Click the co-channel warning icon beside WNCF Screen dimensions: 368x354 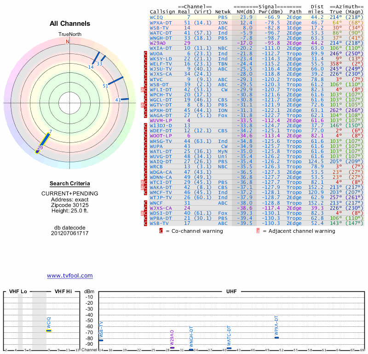tap(145, 202)
